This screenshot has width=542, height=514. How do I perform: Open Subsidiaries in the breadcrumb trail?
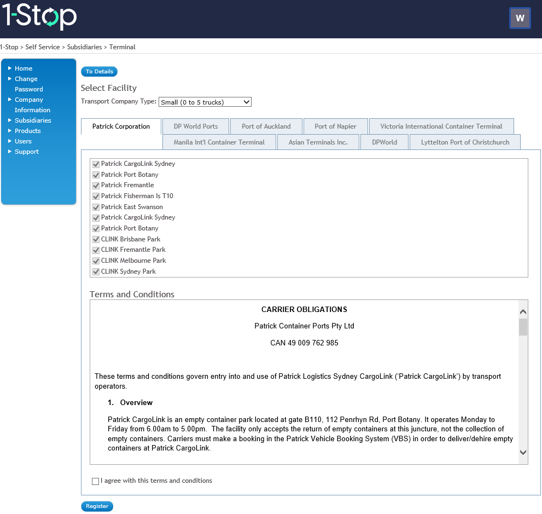pos(84,47)
